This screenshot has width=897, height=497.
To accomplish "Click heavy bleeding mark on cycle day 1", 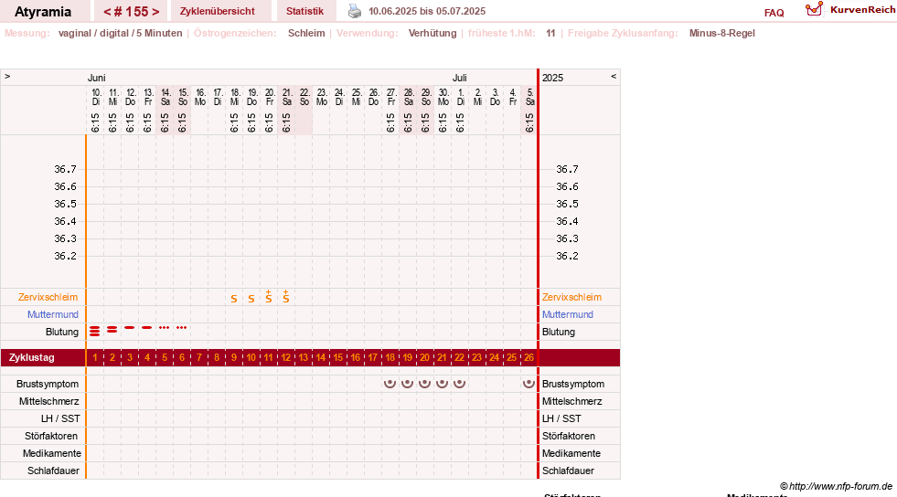I will [x=95, y=331].
